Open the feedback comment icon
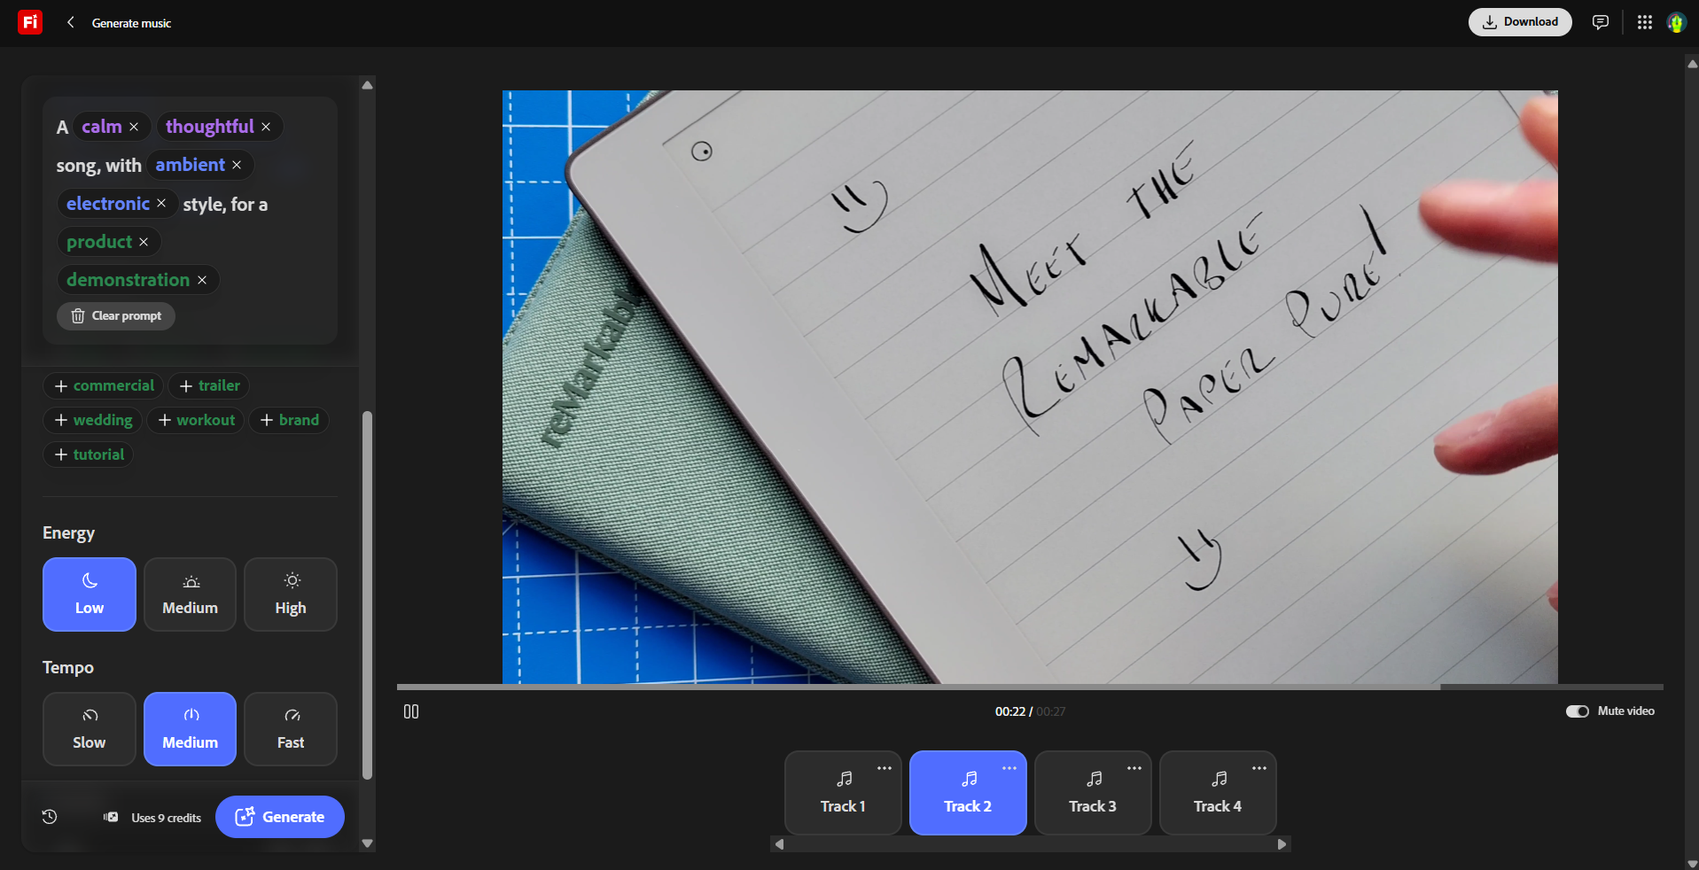This screenshot has height=870, width=1699. [x=1600, y=22]
